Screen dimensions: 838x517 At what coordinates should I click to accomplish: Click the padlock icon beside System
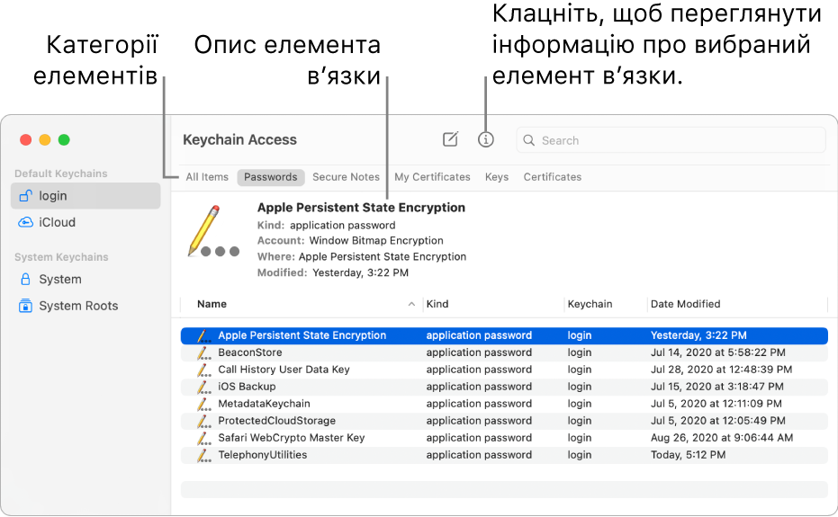pyautogui.click(x=25, y=279)
